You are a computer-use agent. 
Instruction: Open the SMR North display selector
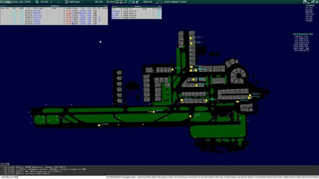75,2
